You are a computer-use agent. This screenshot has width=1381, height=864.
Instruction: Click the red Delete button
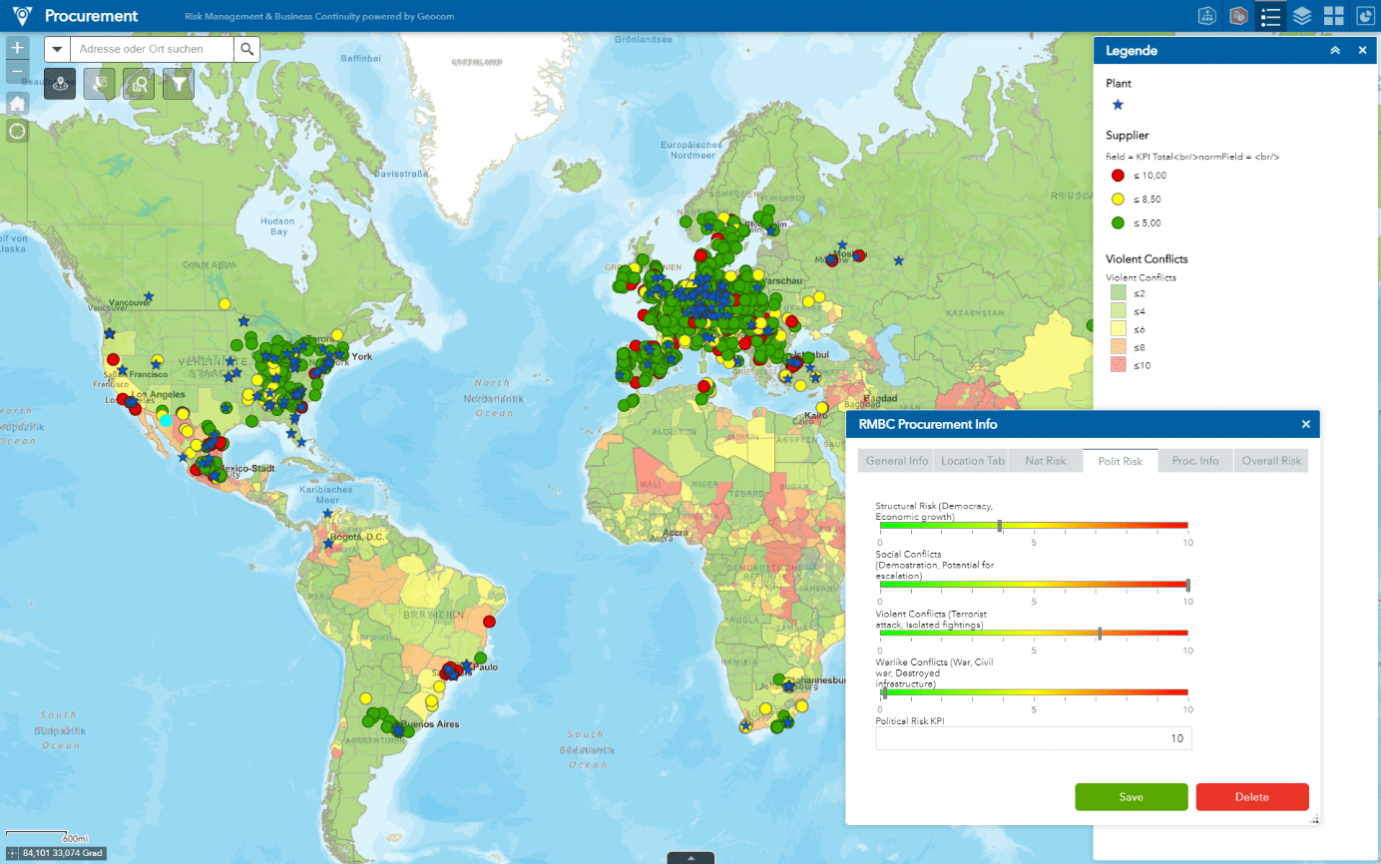1252,797
